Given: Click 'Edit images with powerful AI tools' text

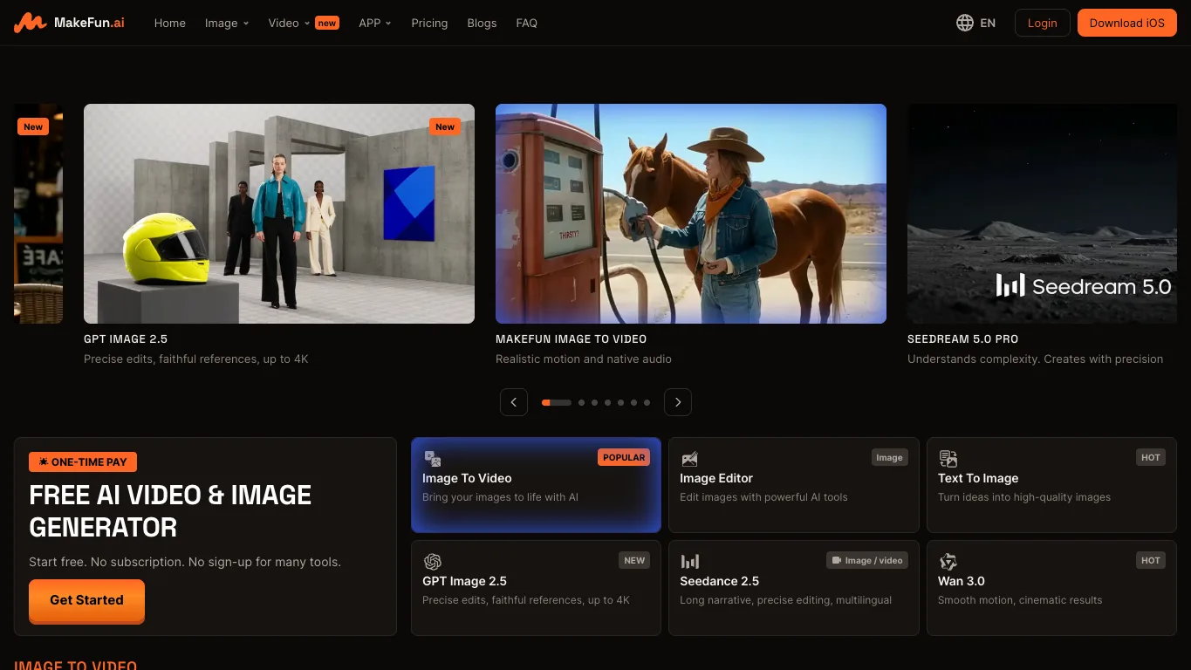Looking at the screenshot, I should pos(763,497).
